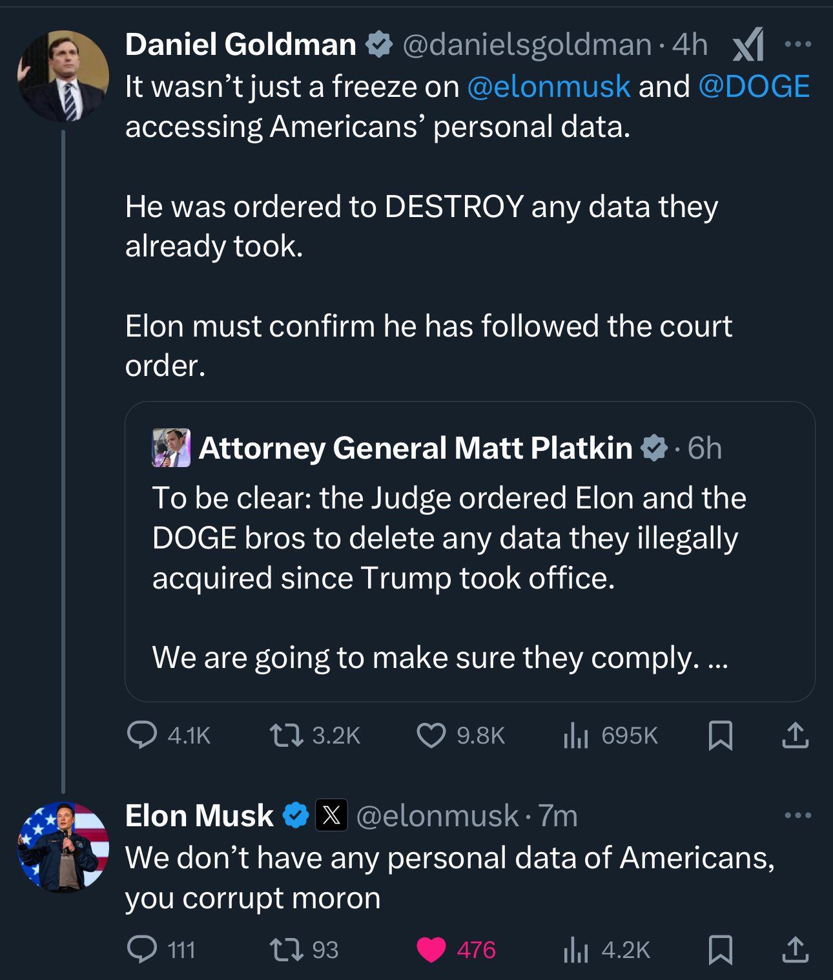833x980 pixels.
Task: Open the @DOGE mention link
Action: click(x=754, y=87)
